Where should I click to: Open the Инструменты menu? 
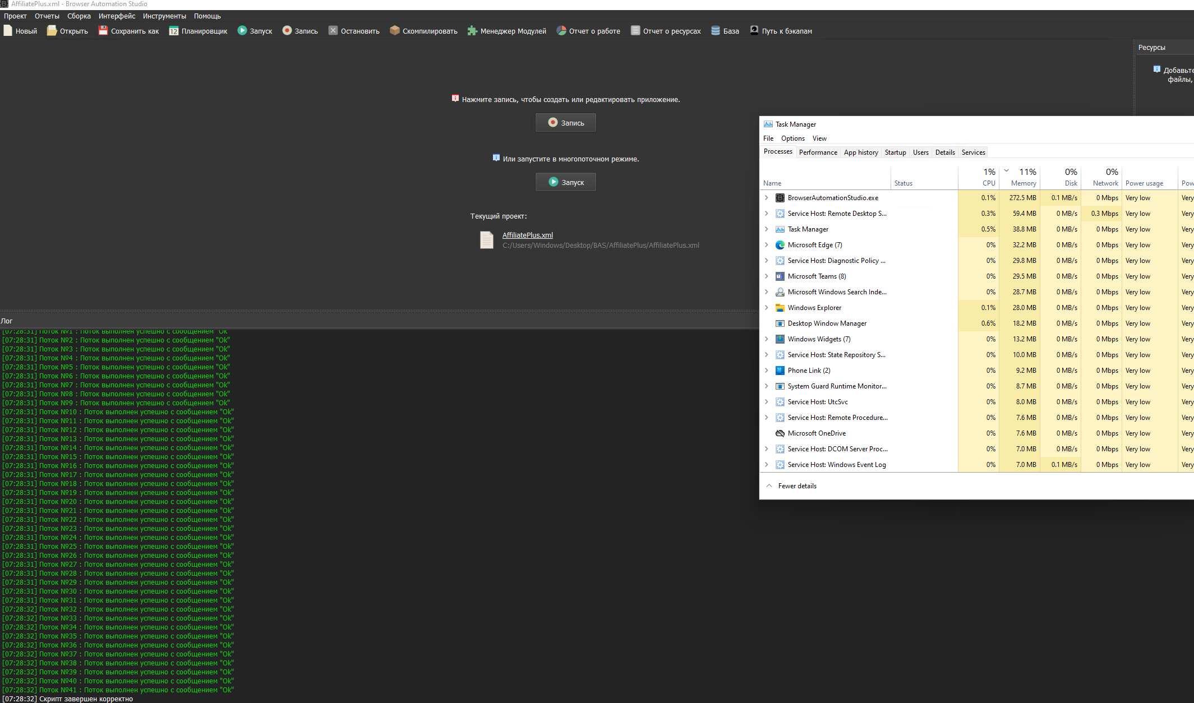pyautogui.click(x=164, y=16)
